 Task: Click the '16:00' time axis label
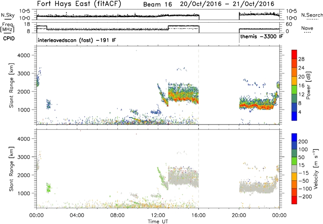pos(198,216)
